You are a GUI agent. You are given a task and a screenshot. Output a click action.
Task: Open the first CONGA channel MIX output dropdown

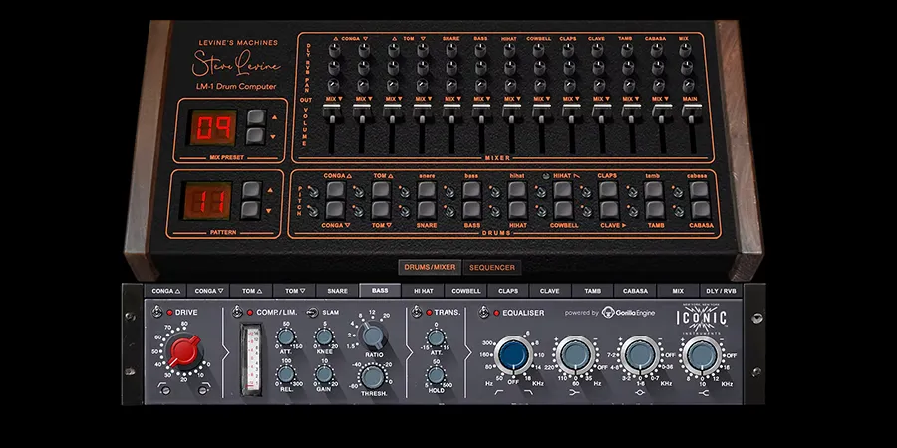(x=332, y=99)
